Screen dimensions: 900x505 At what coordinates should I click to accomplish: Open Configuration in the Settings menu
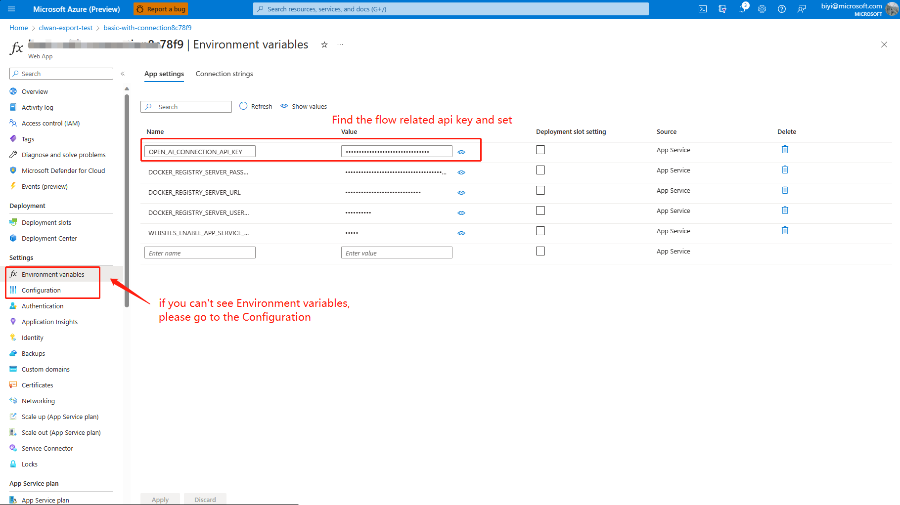41,290
